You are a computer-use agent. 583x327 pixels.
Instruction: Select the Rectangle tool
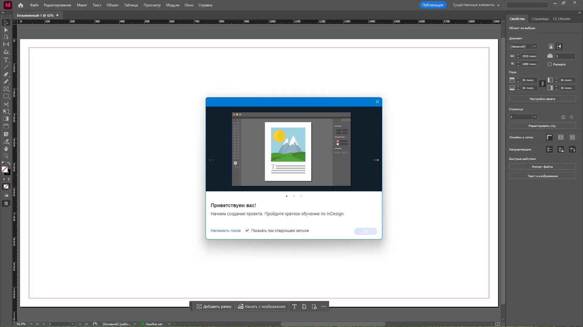tap(6, 96)
